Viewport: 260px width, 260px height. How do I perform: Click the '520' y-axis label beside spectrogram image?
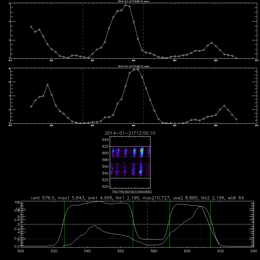coord(106,180)
